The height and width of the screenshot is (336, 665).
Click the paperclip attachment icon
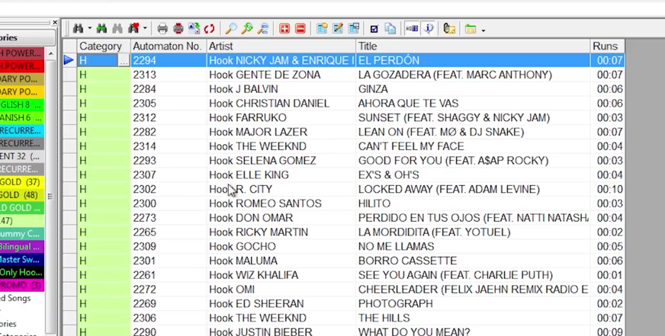tap(449, 29)
